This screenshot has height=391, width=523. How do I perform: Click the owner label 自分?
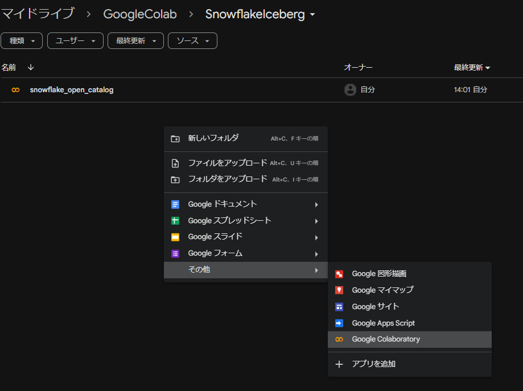click(368, 90)
